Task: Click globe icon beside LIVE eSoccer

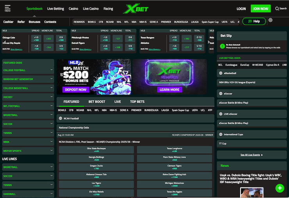Action: click(x=221, y=114)
